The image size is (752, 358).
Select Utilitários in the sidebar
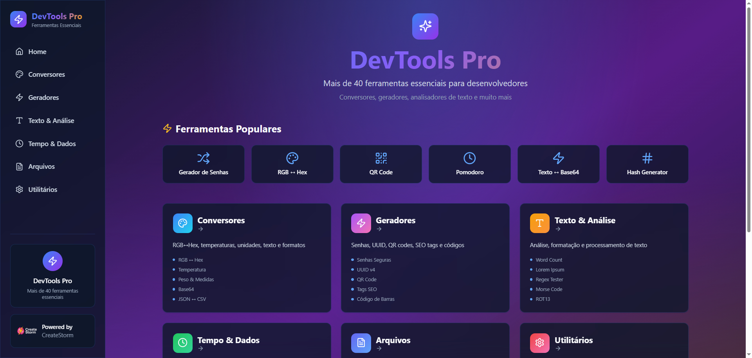tap(52, 189)
